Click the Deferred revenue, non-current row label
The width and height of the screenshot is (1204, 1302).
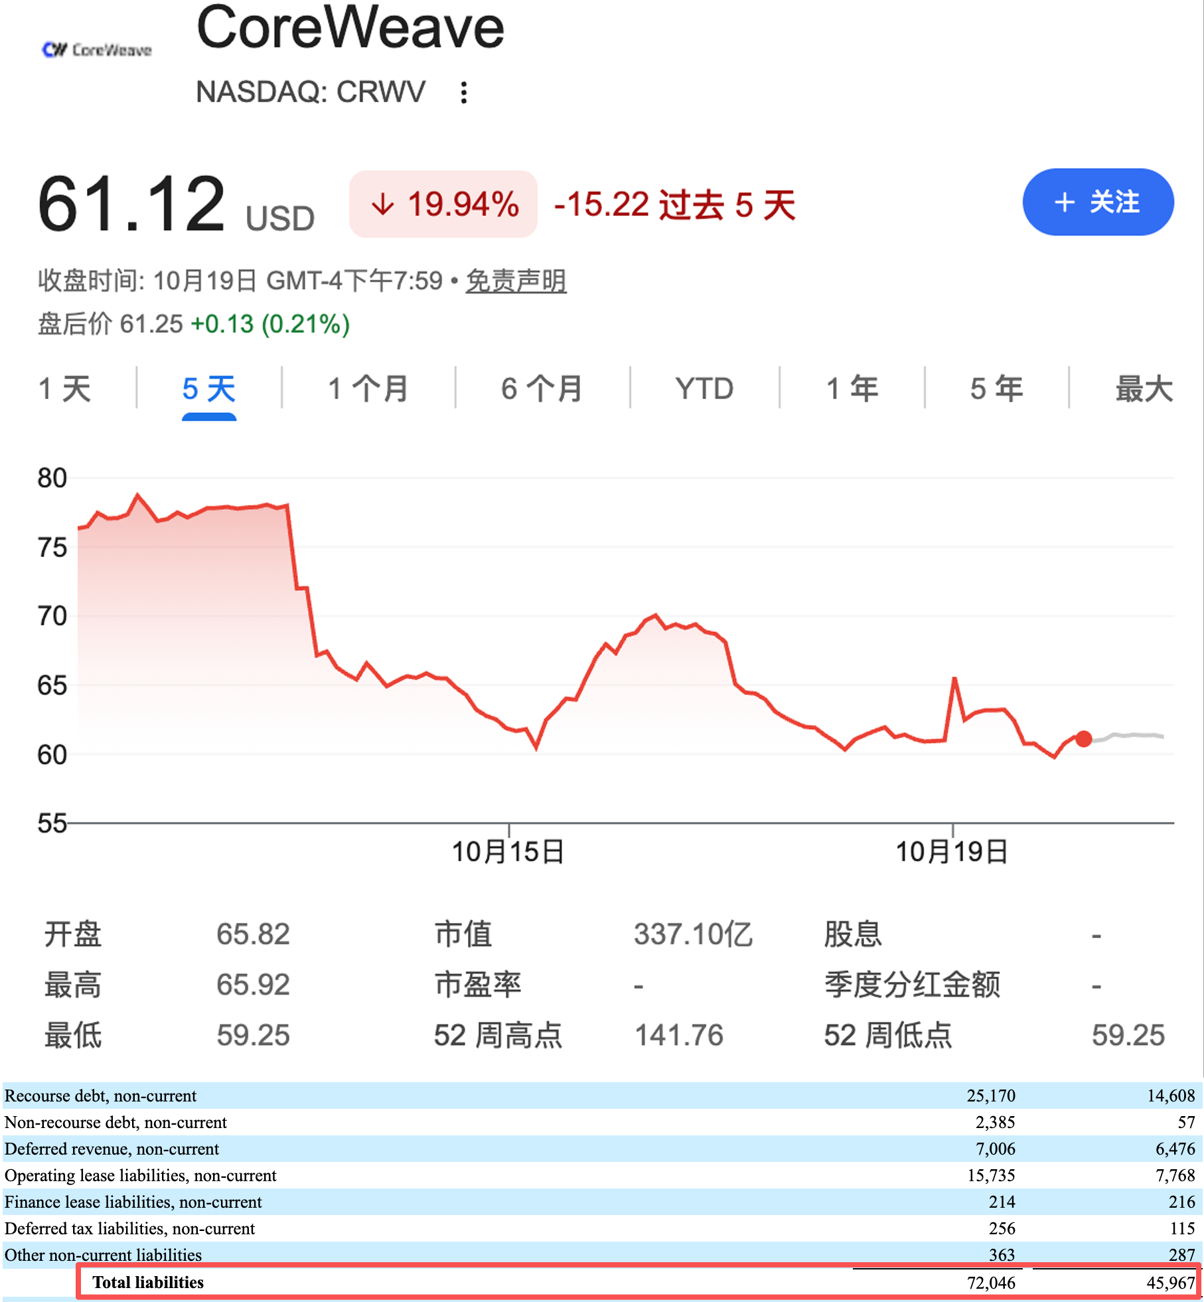[112, 1149]
